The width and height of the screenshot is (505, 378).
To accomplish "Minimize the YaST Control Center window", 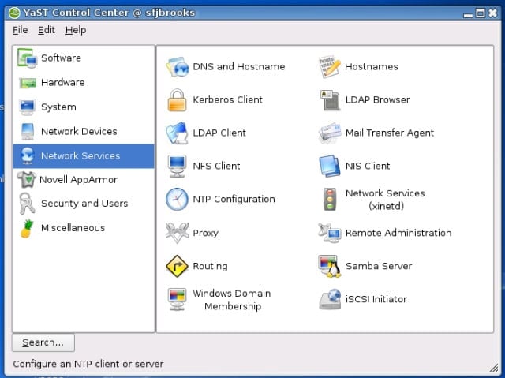I will point(468,14).
